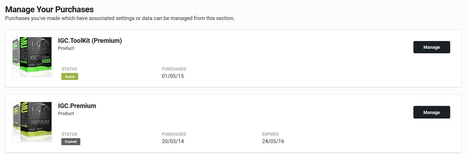Click the STATUS label under IGC.Premium

tap(69, 134)
